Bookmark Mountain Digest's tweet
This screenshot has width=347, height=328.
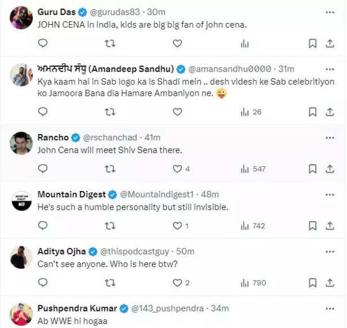click(x=313, y=225)
